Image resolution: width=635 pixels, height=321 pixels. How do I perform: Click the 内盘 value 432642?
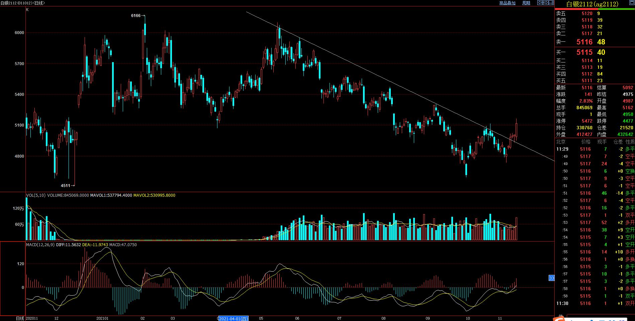(625, 134)
